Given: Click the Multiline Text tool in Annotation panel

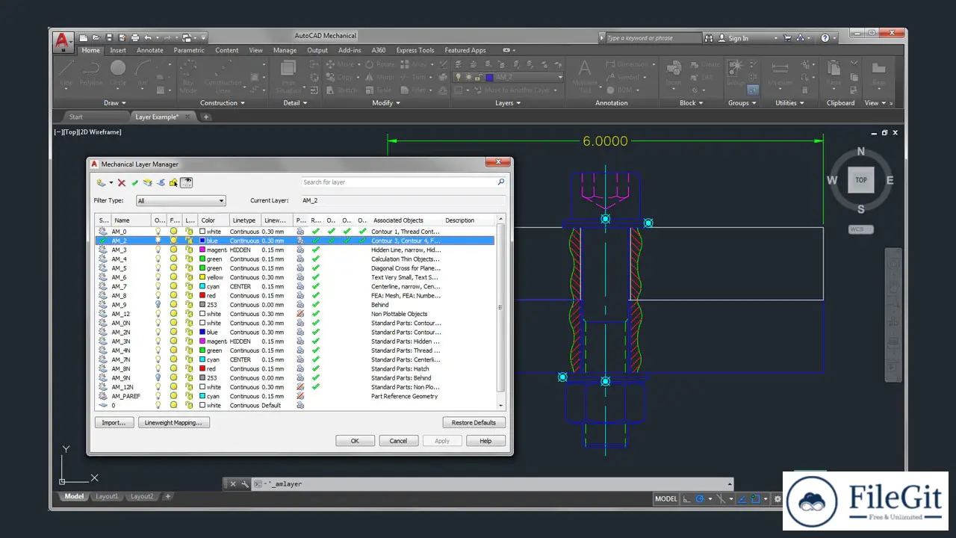Looking at the screenshot, I should pos(585,75).
